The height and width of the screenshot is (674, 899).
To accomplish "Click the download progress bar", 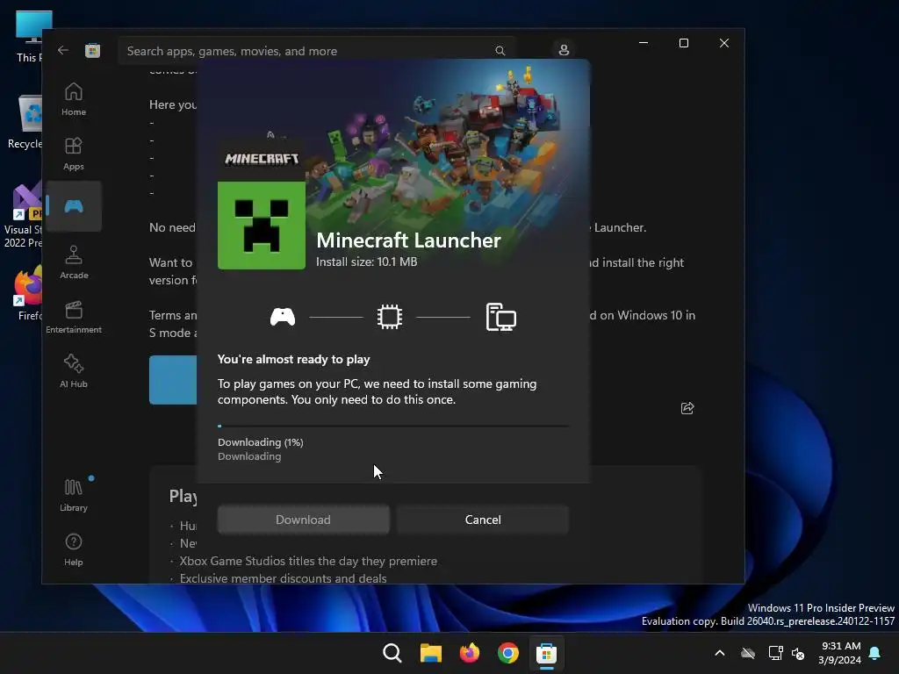I will pyautogui.click(x=393, y=426).
